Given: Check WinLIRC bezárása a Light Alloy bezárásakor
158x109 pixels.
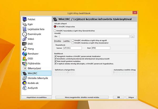Looking at the screenshot, I should (x=73, y=43).
